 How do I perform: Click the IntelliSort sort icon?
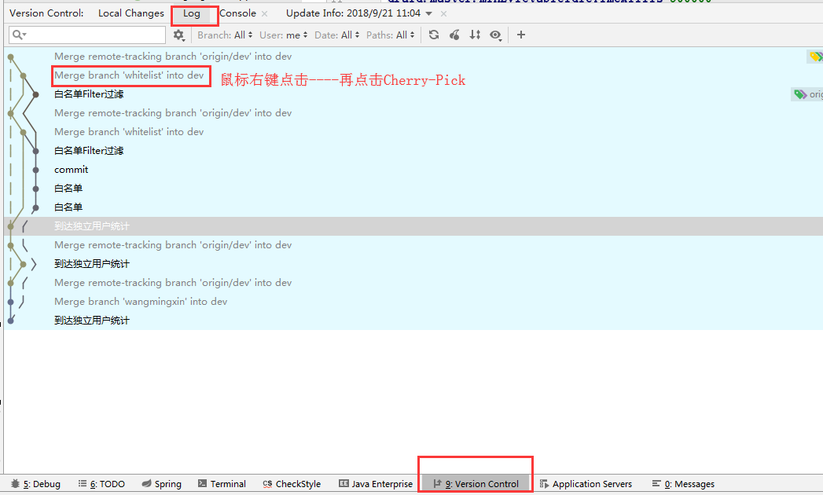point(475,35)
